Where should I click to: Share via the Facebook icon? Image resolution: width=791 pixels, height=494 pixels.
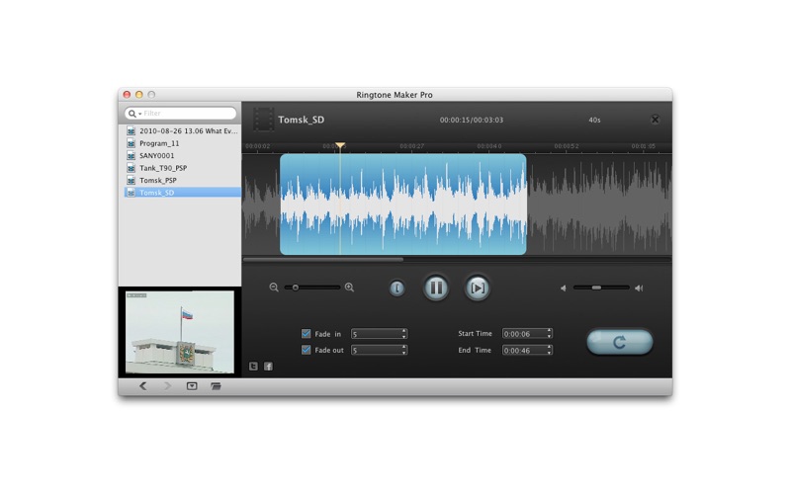click(268, 366)
